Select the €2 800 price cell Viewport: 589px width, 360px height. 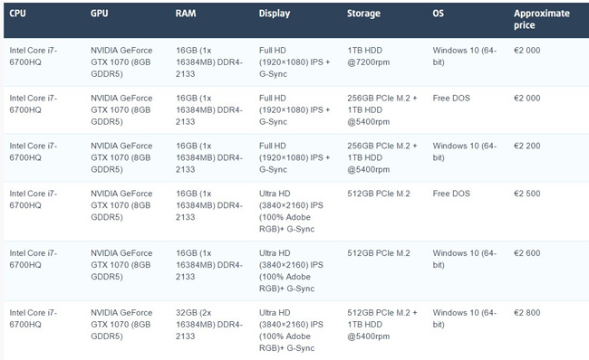point(527,313)
